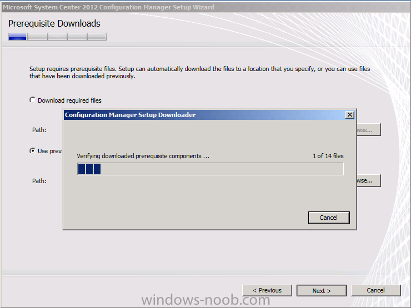Click the verification progress bar

[210, 169]
